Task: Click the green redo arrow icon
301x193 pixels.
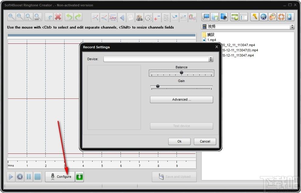Action: point(78,17)
